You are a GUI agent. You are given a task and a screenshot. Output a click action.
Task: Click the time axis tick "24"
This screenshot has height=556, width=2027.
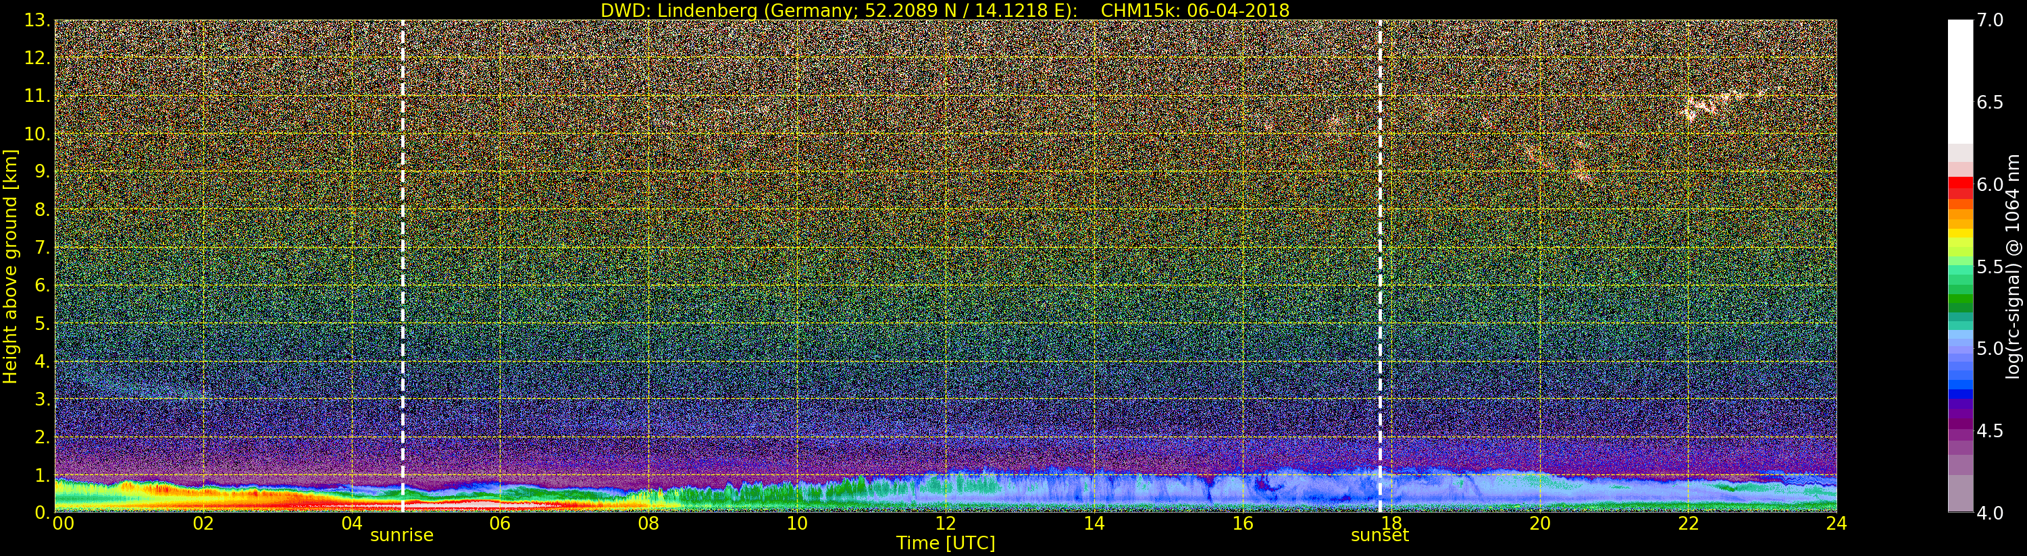[1837, 524]
